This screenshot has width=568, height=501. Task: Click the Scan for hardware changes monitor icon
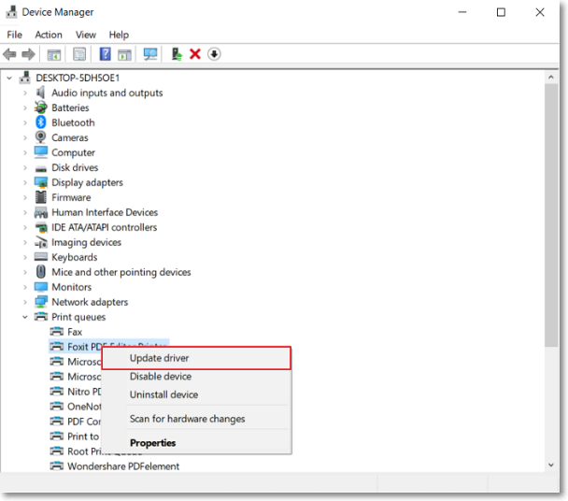point(150,54)
